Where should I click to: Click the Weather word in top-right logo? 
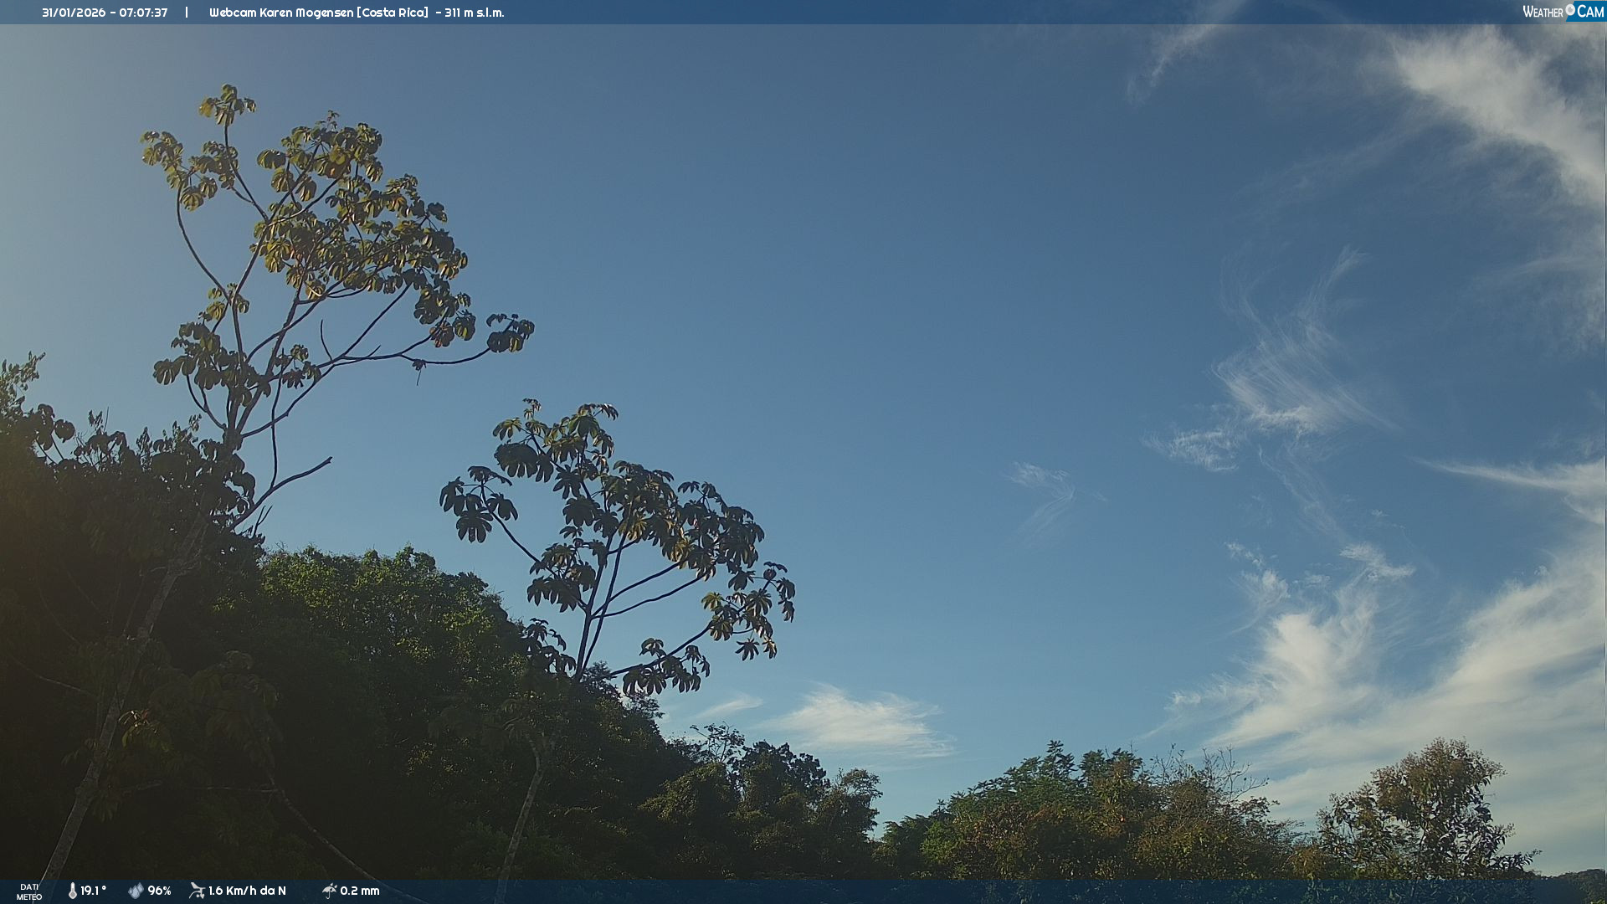click(x=1543, y=12)
